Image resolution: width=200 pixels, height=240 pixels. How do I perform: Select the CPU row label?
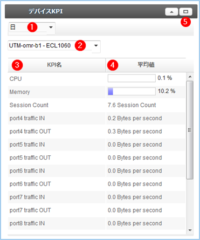16,79
